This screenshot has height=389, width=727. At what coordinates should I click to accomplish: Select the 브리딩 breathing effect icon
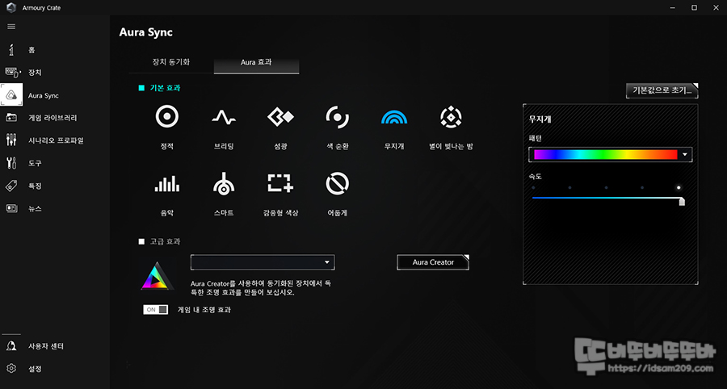(224, 118)
